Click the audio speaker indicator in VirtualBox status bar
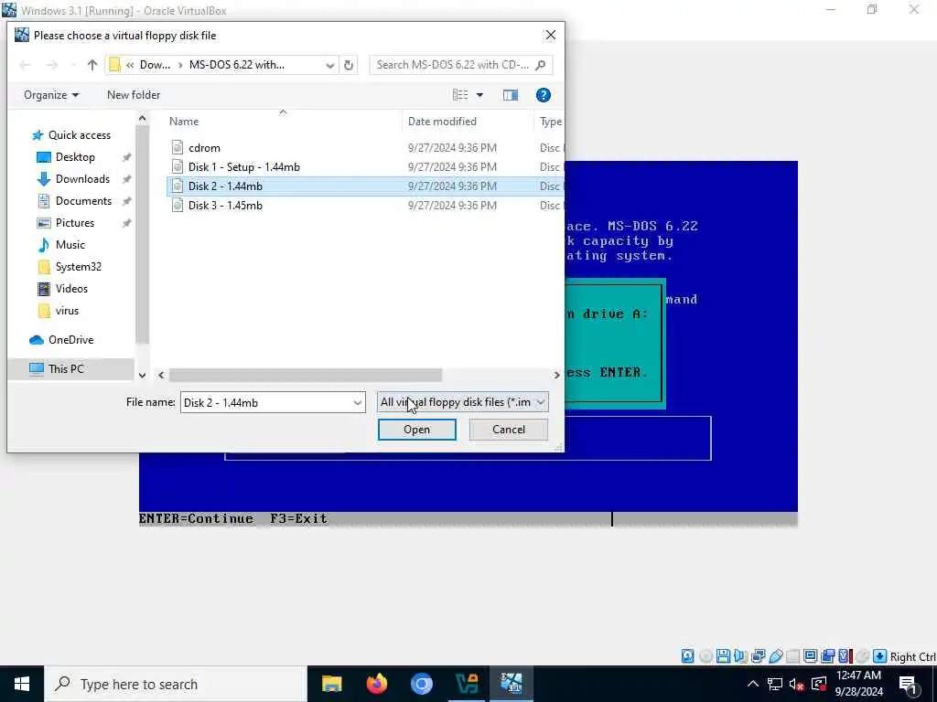This screenshot has height=702, width=937. pyautogui.click(x=740, y=656)
